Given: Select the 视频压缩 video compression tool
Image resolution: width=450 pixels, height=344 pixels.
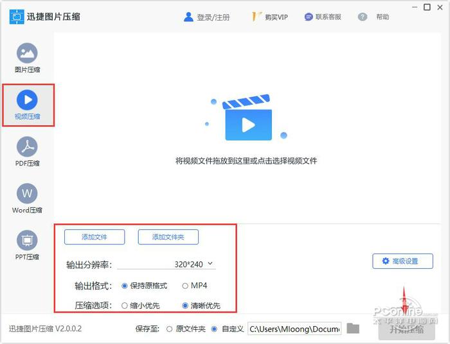Looking at the screenshot, I should [x=27, y=105].
